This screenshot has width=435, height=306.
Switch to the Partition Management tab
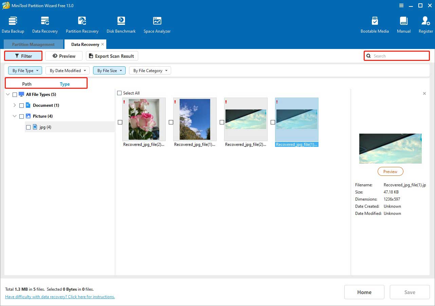tap(33, 44)
